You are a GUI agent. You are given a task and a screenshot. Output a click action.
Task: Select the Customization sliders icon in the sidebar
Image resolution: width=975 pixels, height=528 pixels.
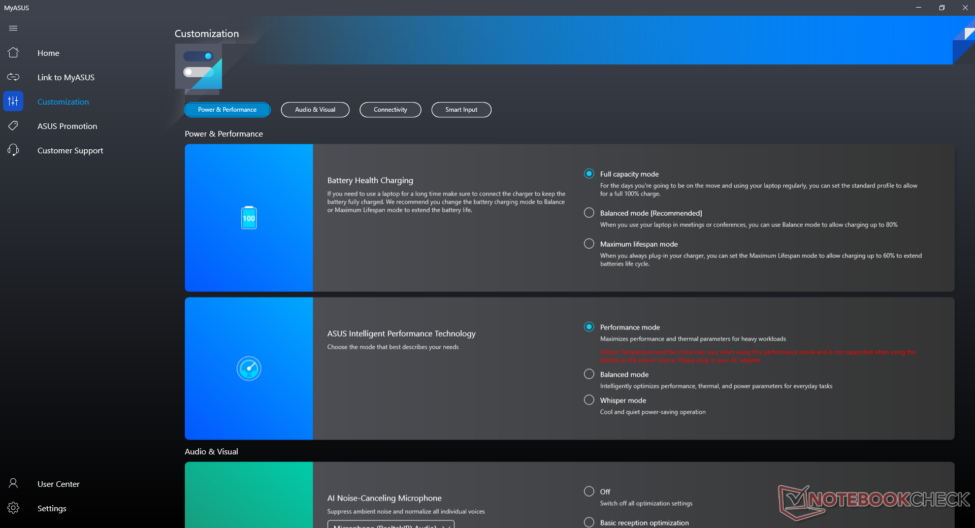[x=13, y=102]
